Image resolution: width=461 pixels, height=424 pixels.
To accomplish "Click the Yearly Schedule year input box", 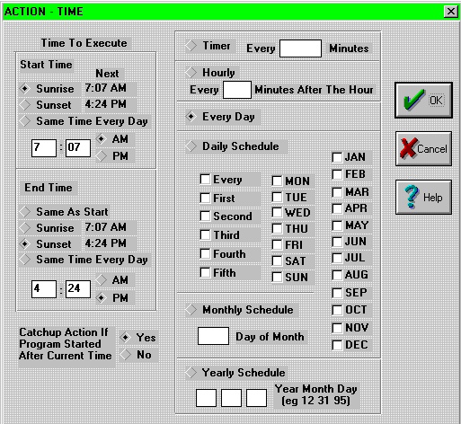I will tap(206, 398).
